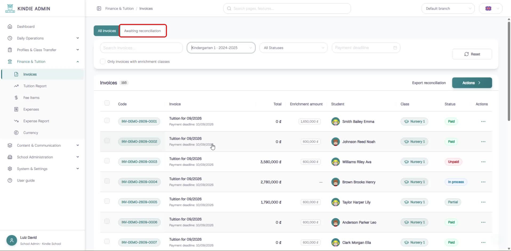The width and height of the screenshot is (511, 251).
Task: Click the System & Settings gear icon
Action: tap(10, 169)
